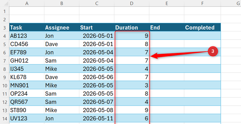Select cell containing IJ345
This screenshot has height=124, width=241.
pyautogui.click(x=27, y=69)
